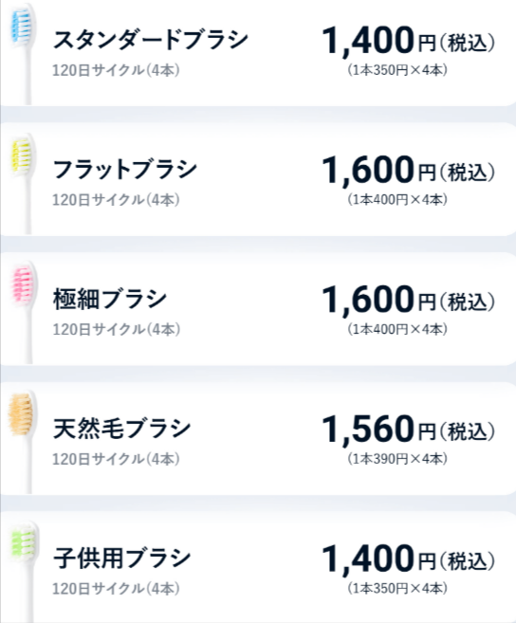
Task: Click the blue standard toothbrush icon
Action: 24,54
